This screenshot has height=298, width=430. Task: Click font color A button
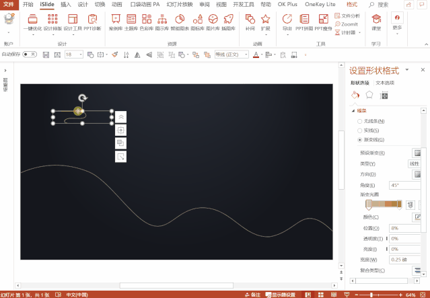tap(256, 54)
